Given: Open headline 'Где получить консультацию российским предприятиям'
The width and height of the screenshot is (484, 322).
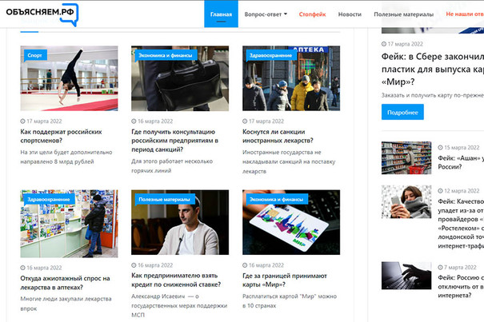Looking at the screenshot, I should (175, 141).
